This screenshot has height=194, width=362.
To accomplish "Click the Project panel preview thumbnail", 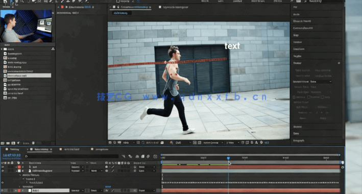I will pyautogui.click(x=27, y=26).
